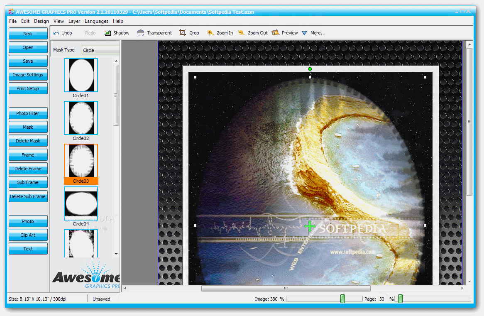Select the Circle01 mask thumbnail

click(81, 76)
